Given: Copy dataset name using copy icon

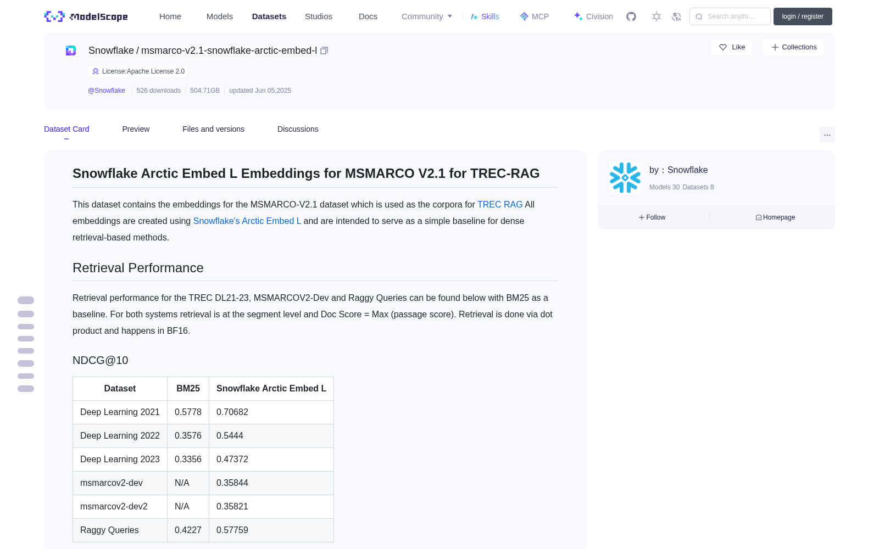Looking at the screenshot, I should (x=324, y=51).
